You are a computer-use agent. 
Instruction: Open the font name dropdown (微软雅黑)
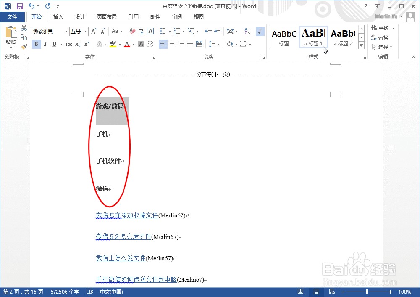click(66, 32)
